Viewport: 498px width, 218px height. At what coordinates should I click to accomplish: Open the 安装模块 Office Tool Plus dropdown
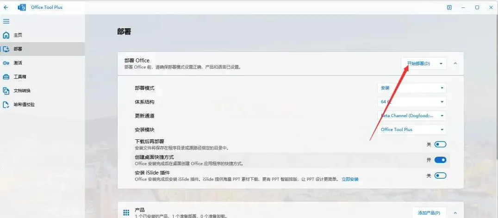pyautogui.click(x=412, y=130)
